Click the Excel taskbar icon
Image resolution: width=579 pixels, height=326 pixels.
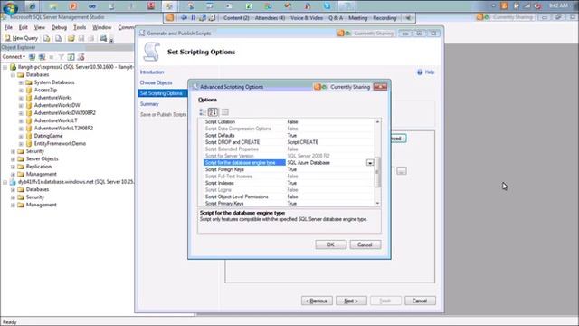pyautogui.click(x=249, y=6)
